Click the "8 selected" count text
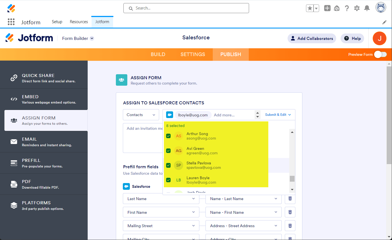Screen dimensions: 392x240 coord(175,126)
